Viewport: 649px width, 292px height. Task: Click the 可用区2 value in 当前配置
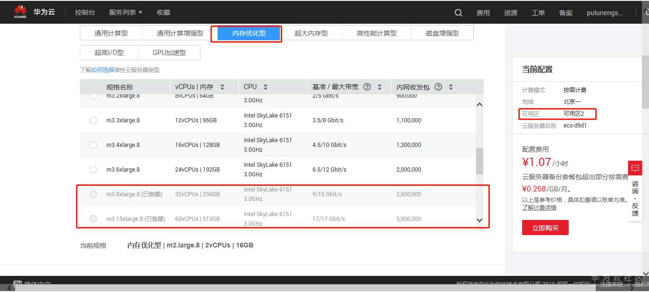(x=573, y=114)
